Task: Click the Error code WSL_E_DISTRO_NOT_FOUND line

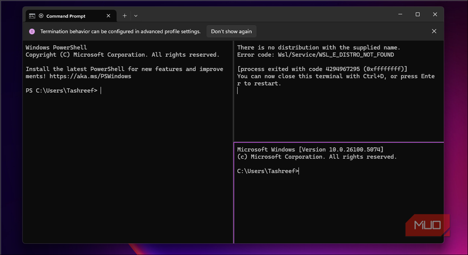Action: (315, 55)
